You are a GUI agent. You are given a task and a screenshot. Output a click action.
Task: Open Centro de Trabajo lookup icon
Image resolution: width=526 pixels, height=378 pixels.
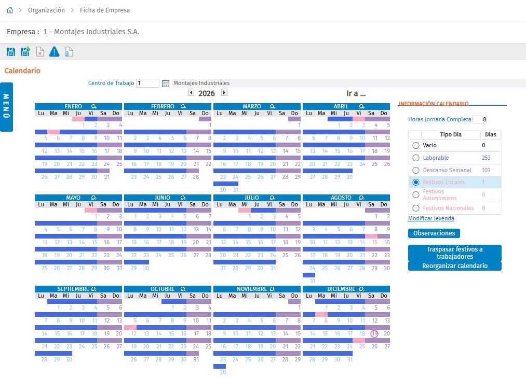tap(166, 83)
